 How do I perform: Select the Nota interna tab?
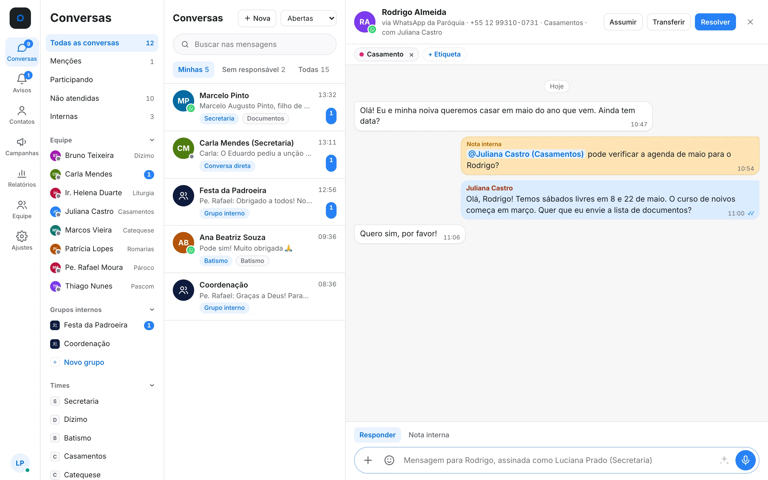pos(429,435)
